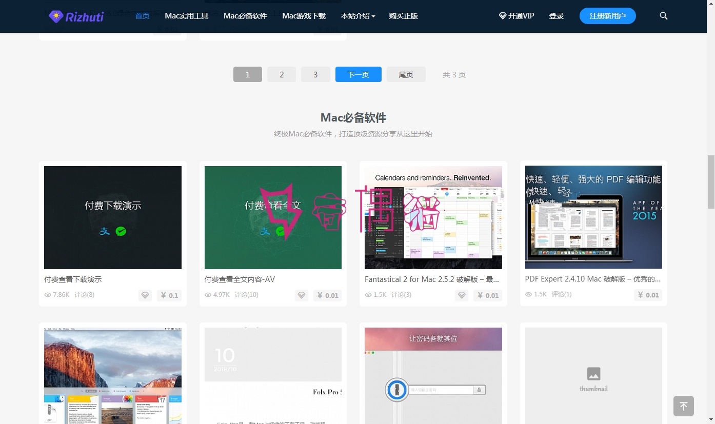Open the Folx Pro thumbnail
The height and width of the screenshot is (424, 715).
click(273, 376)
